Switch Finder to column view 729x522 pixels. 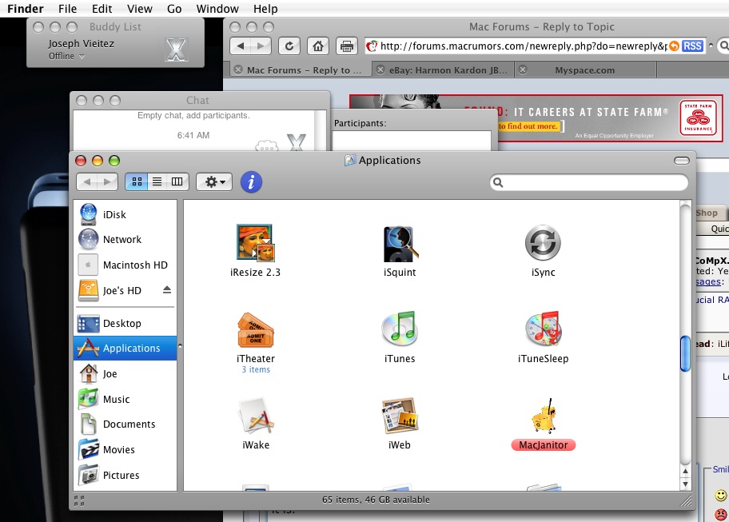177,181
